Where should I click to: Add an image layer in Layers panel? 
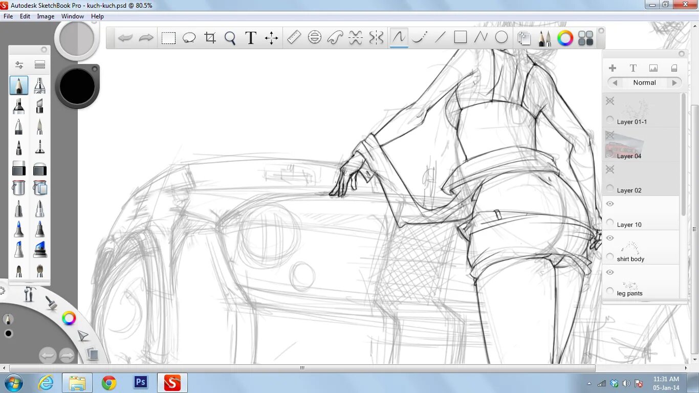coord(653,68)
